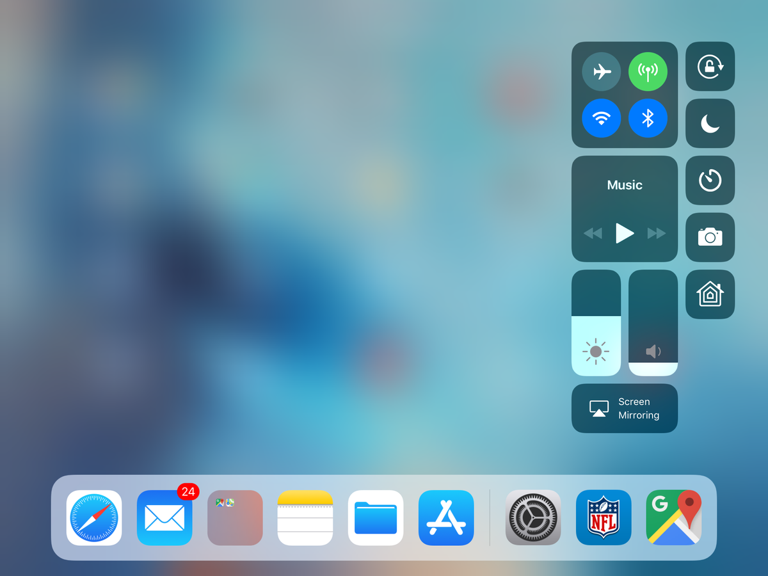Open the Home controls icon
768x576 pixels.
click(710, 294)
